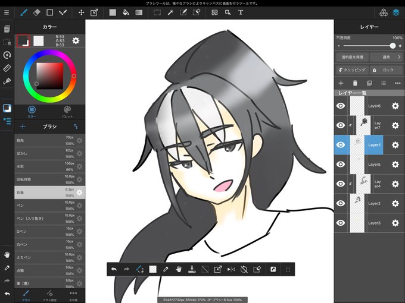Open the layer more options ellipsis
Viewport: 405px width, 303px height.
coord(398,83)
